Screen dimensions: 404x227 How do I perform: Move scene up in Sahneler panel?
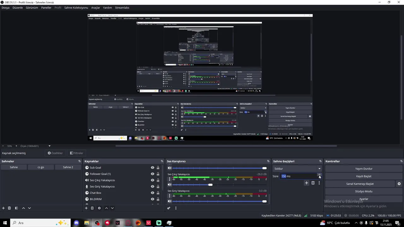[x=23, y=208]
